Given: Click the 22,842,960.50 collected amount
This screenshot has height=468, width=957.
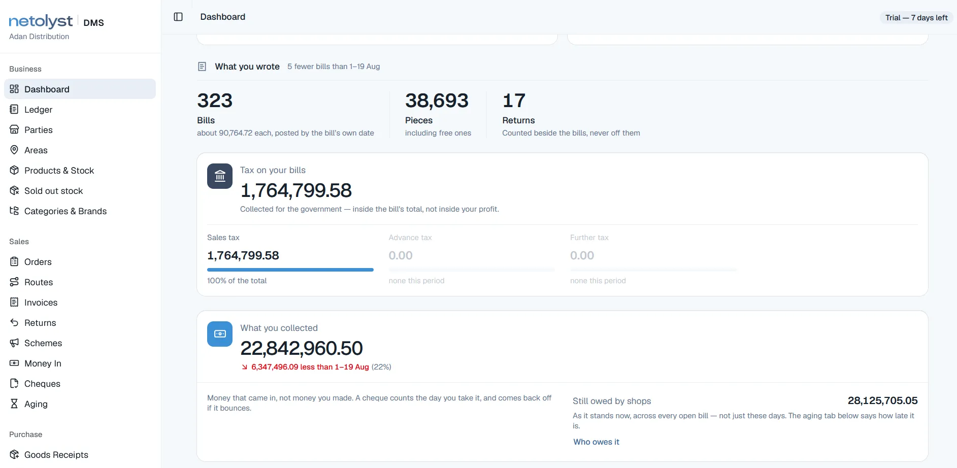Looking at the screenshot, I should click(302, 348).
